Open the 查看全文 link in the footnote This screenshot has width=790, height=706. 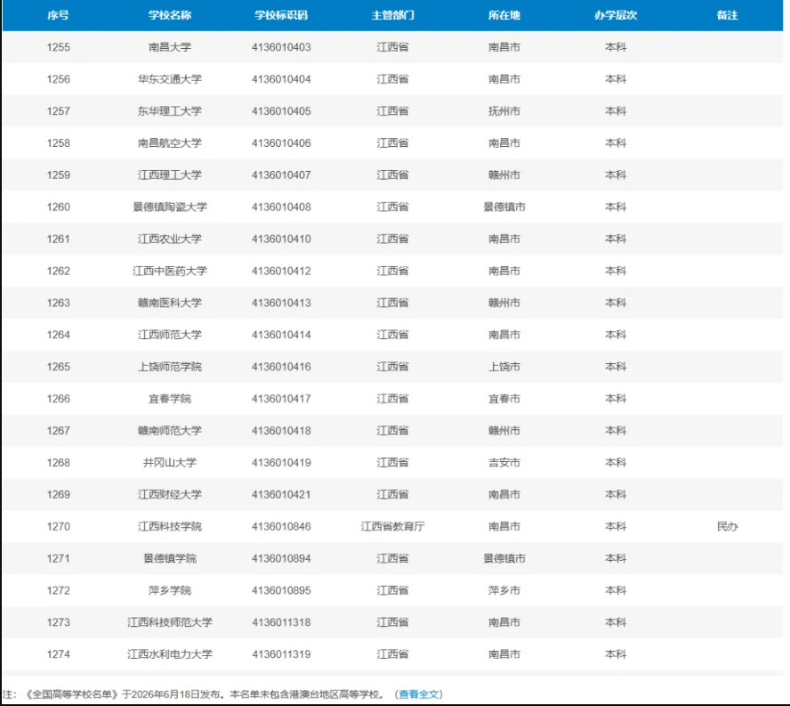tap(418, 694)
